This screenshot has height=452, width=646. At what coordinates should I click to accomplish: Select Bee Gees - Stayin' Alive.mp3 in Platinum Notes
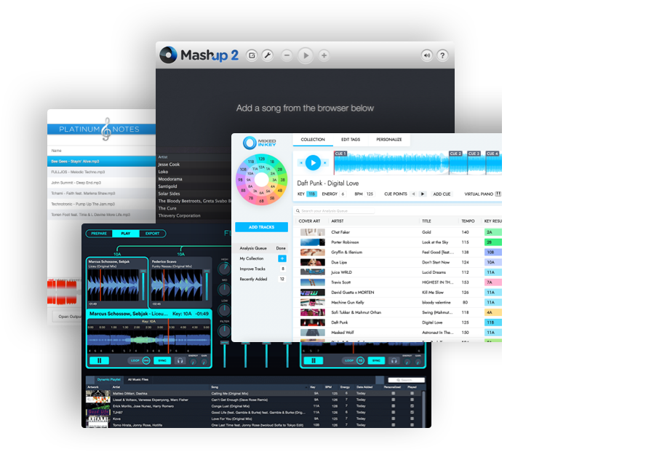[101, 161]
